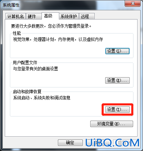Open performance 设置(S) button

117,51
